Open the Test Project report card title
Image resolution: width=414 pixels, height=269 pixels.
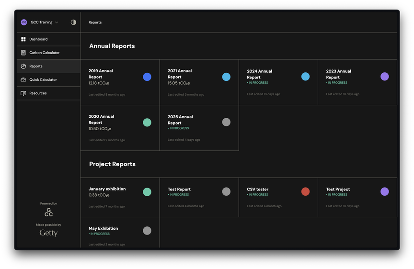point(338,189)
